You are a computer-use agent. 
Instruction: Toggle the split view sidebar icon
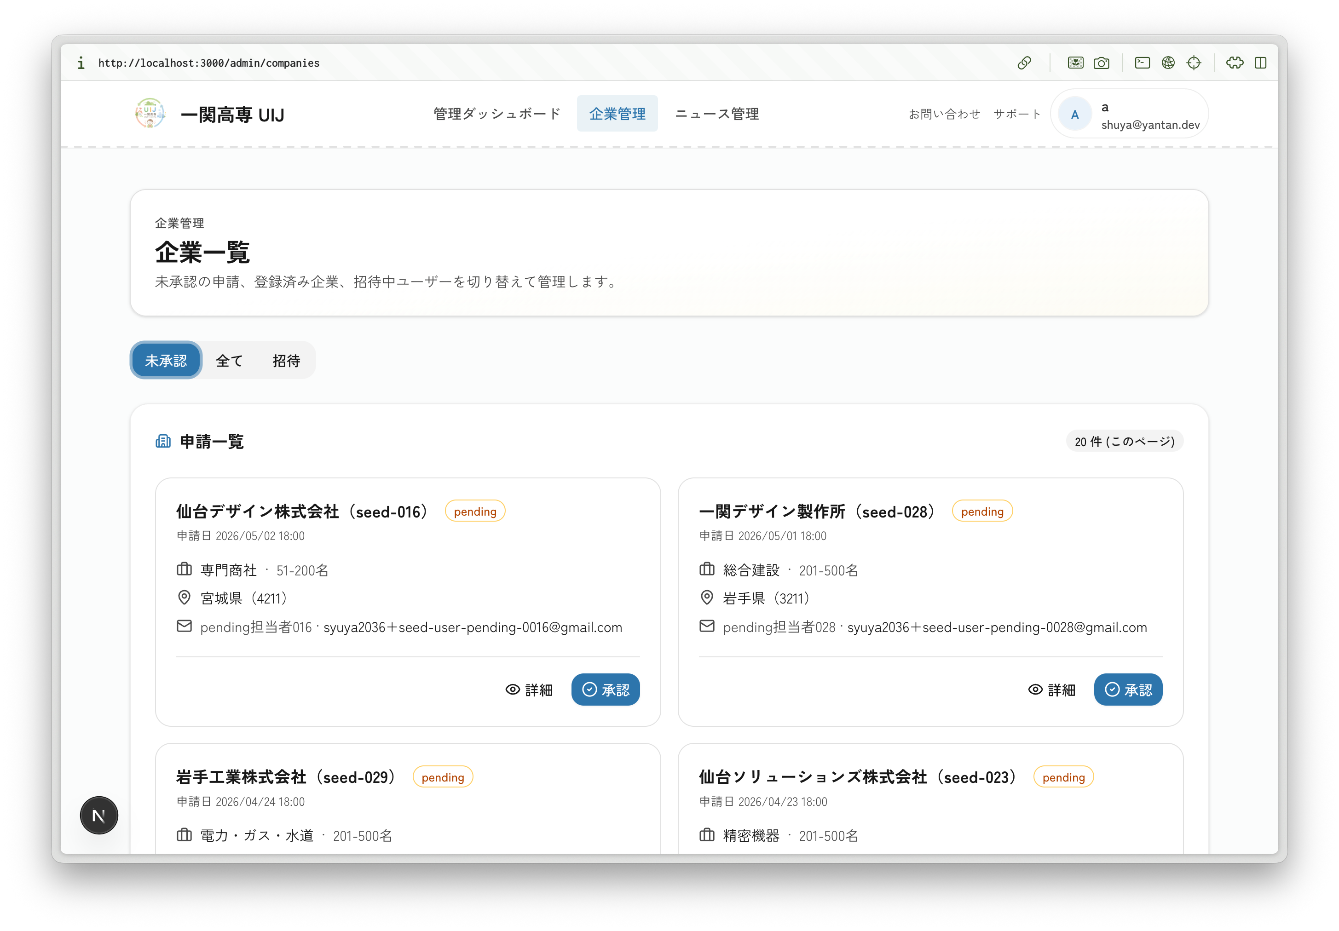coord(1260,63)
